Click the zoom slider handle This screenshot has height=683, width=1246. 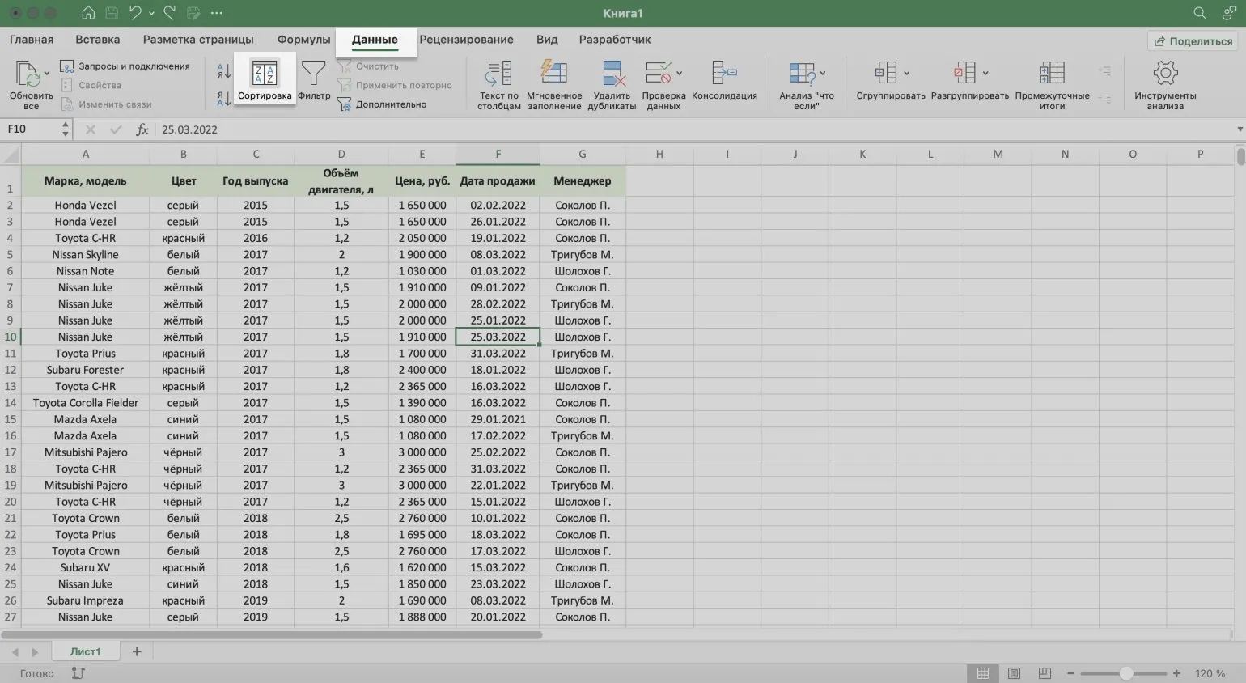(1125, 673)
